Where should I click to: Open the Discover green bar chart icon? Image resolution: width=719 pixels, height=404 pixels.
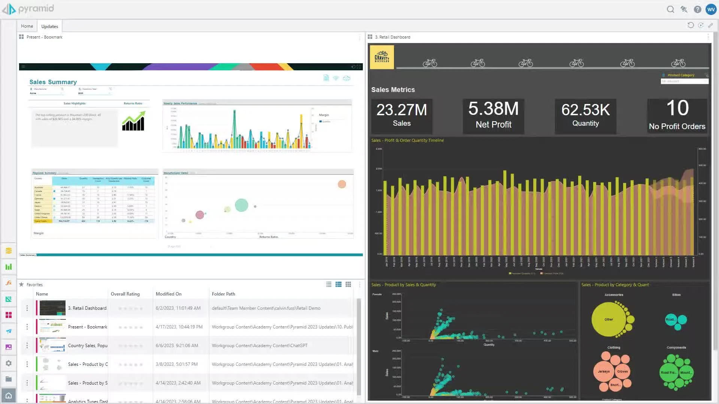tap(9, 267)
